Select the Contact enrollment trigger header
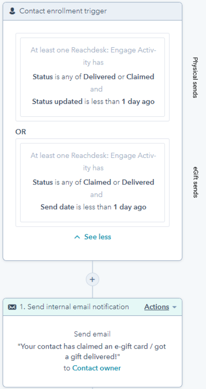 (x=92, y=11)
